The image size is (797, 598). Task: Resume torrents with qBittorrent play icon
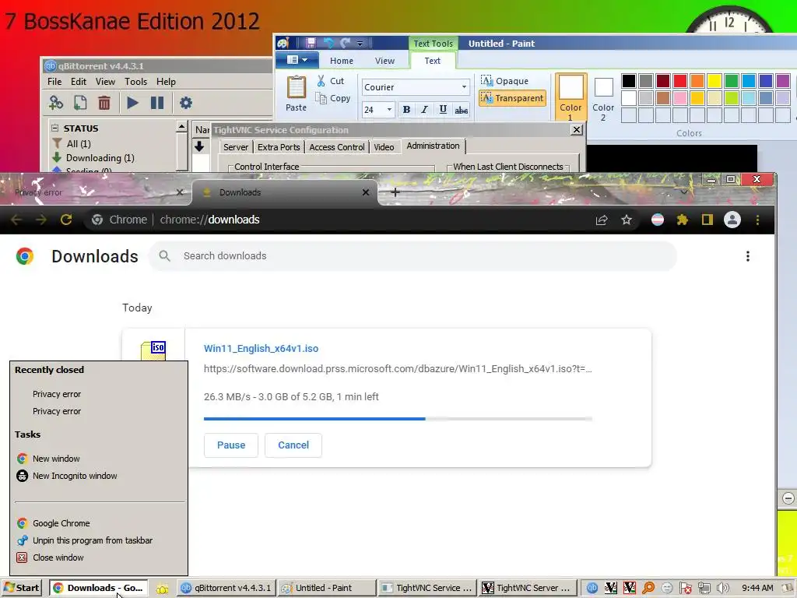[x=132, y=103]
